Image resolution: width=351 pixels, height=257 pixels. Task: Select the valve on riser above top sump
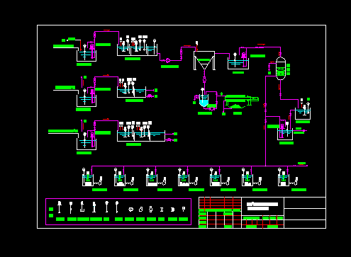pyautogui.click(x=94, y=35)
